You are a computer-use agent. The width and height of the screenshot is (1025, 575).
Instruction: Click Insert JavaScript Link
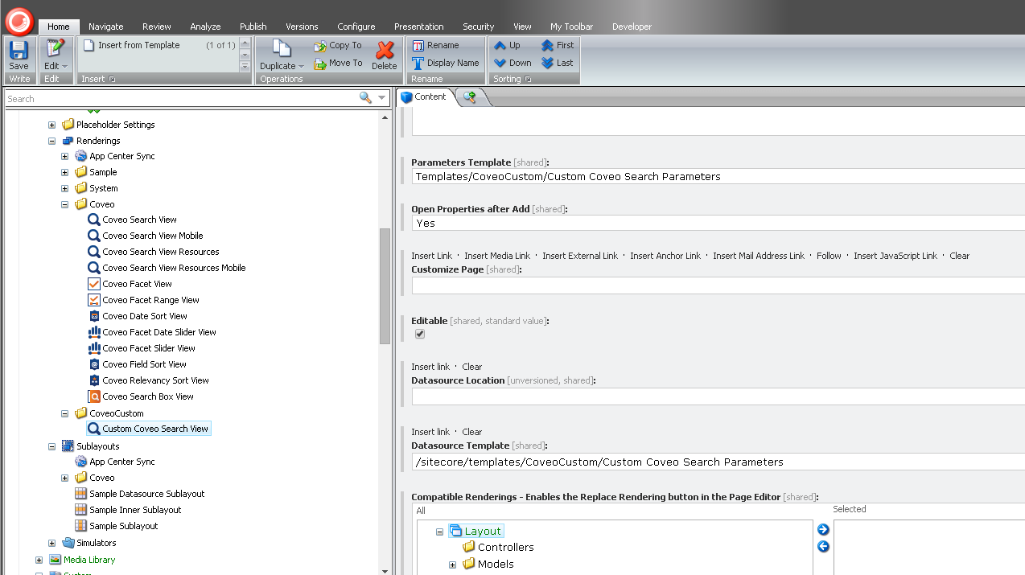click(895, 256)
